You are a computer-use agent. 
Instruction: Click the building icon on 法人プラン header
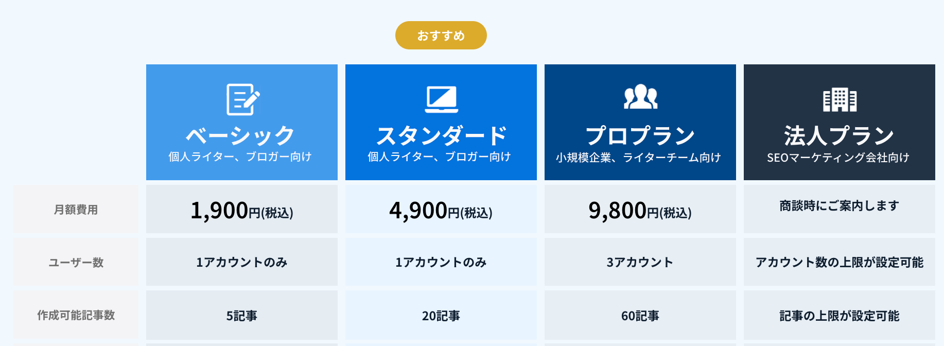click(x=840, y=98)
